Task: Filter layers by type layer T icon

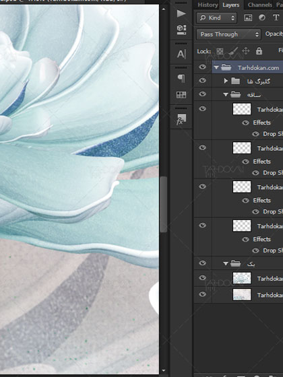Action: pos(276,18)
